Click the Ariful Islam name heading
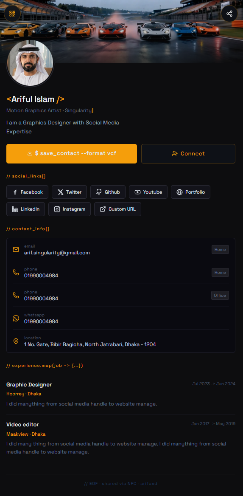Image resolution: width=243 pixels, height=496 pixels. click(35, 99)
